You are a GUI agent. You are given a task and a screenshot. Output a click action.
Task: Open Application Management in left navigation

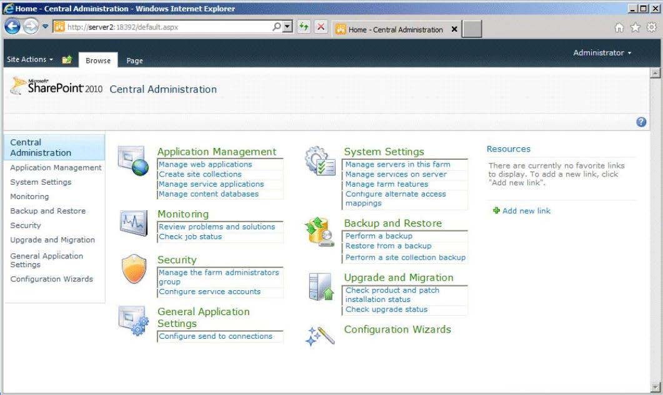click(x=56, y=168)
